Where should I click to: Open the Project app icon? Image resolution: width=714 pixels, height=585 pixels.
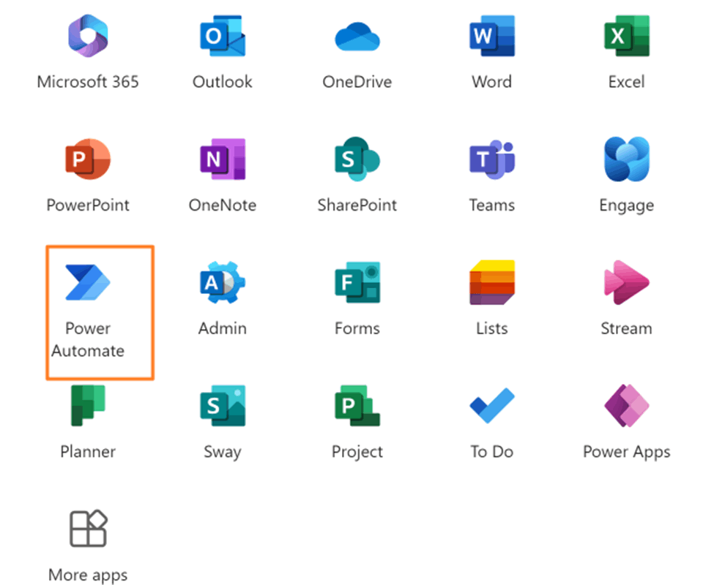pyautogui.click(x=357, y=405)
